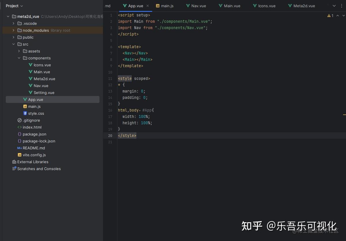Select style.css in the project tree
Image resolution: width=346 pixels, height=241 pixels.
[x=36, y=113]
